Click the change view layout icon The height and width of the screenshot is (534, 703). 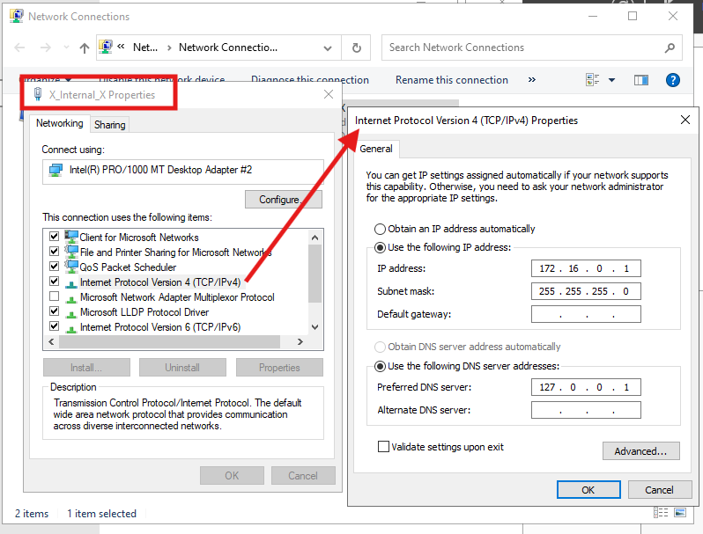click(592, 80)
